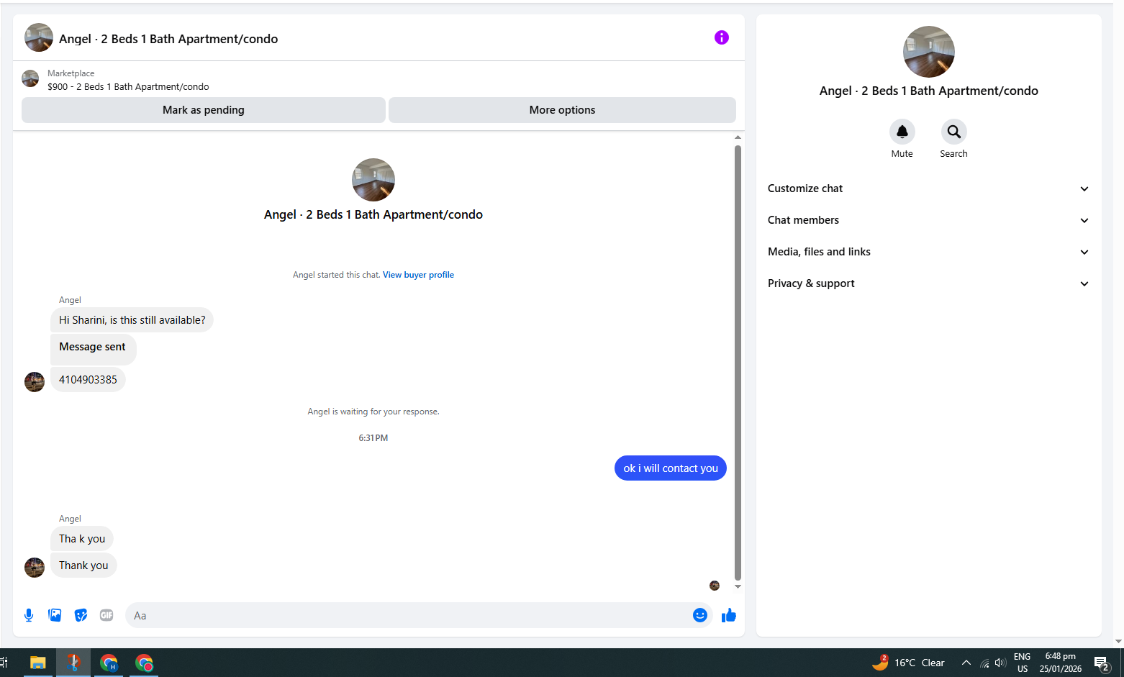Open weather widget showing 16°C Clear
The width and height of the screenshot is (1124, 677).
(x=908, y=663)
